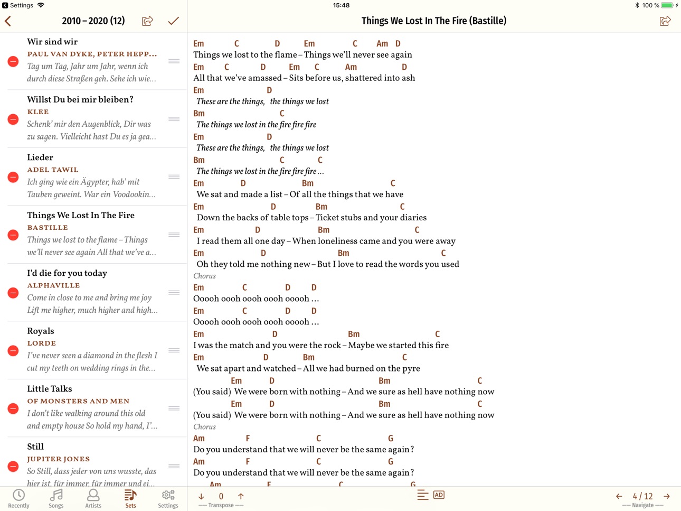Screen dimensions: 681x511
Task: Open text layout lines icon
Action: [x=422, y=495]
